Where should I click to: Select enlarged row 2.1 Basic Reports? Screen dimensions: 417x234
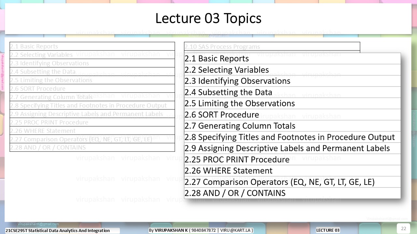pyautogui.click(x=292, y=58)
